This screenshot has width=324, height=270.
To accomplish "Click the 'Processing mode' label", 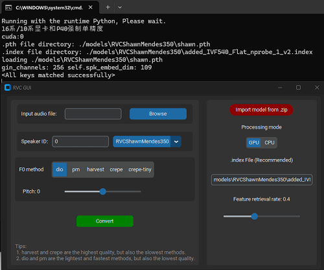I will click(261, 127).
